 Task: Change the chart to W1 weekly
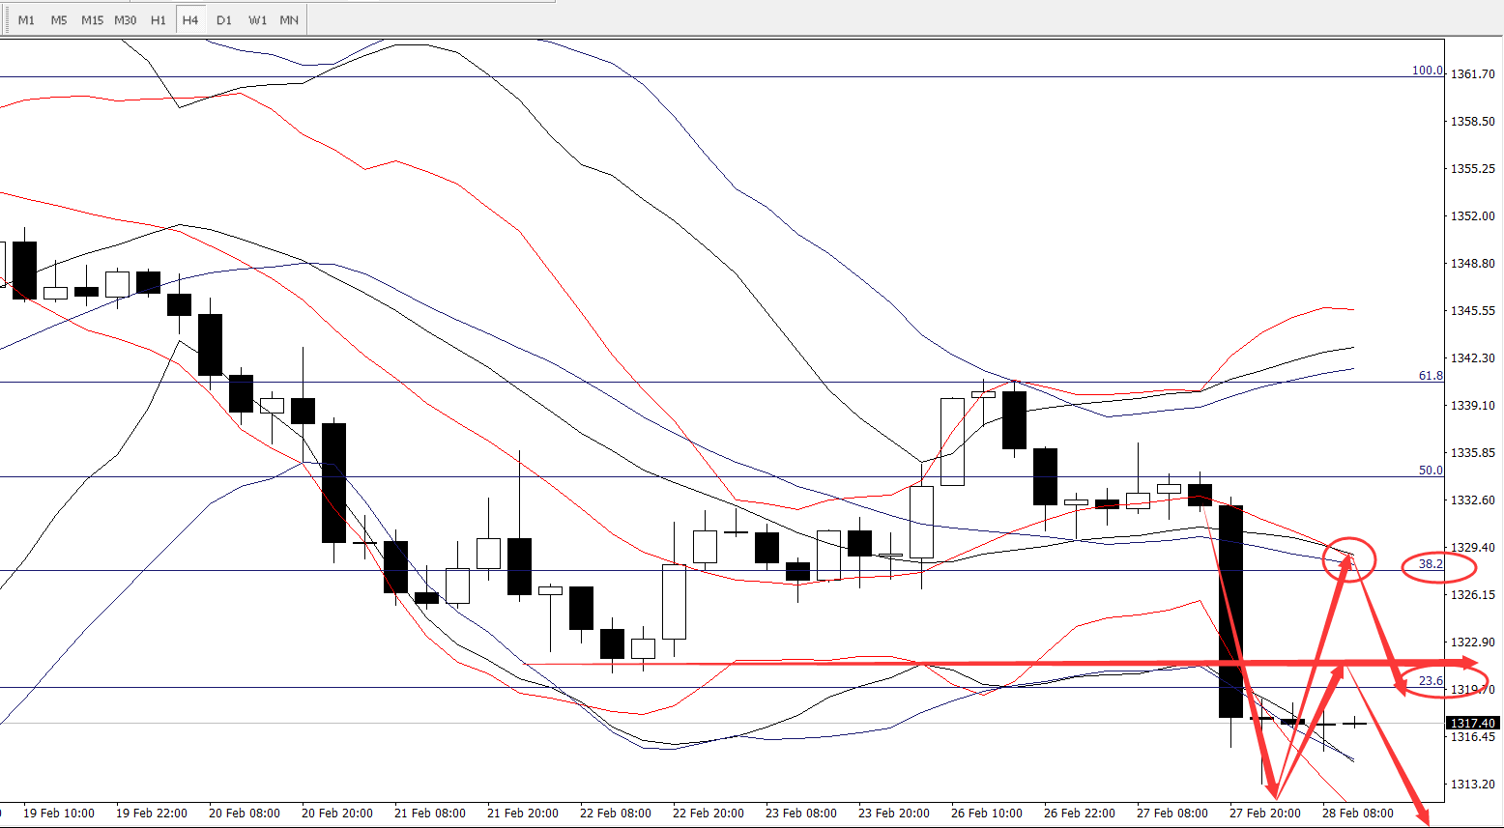257,20
